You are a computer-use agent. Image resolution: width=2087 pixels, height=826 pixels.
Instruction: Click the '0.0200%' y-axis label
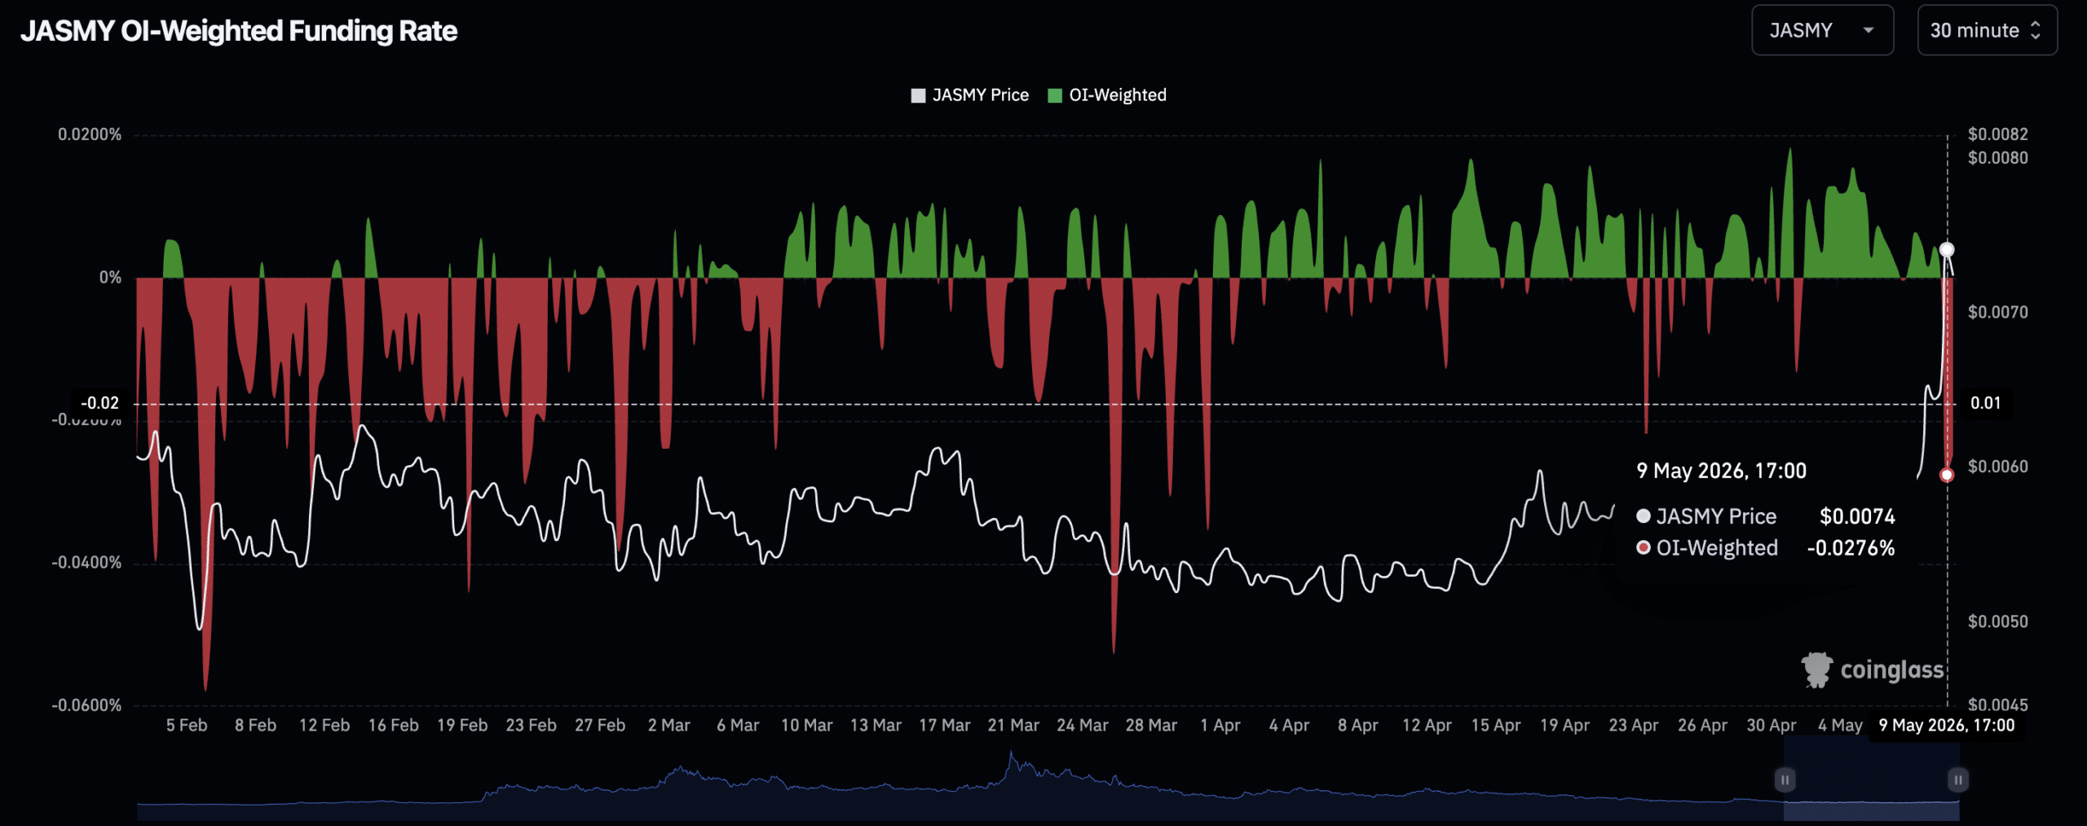click(x=90, y=134)
